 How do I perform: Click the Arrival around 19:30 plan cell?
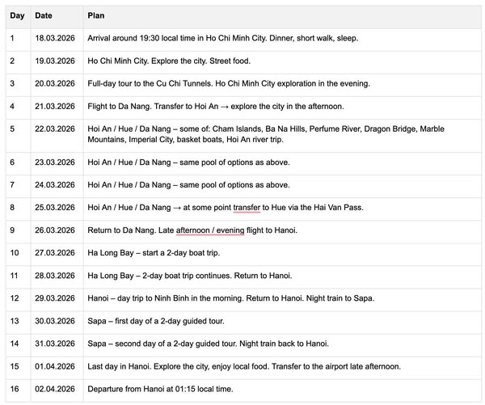click(x=282, y=38)
